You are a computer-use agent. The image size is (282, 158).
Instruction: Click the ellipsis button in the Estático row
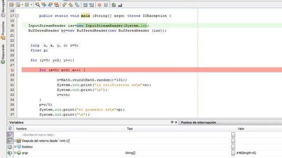[233, 147]
